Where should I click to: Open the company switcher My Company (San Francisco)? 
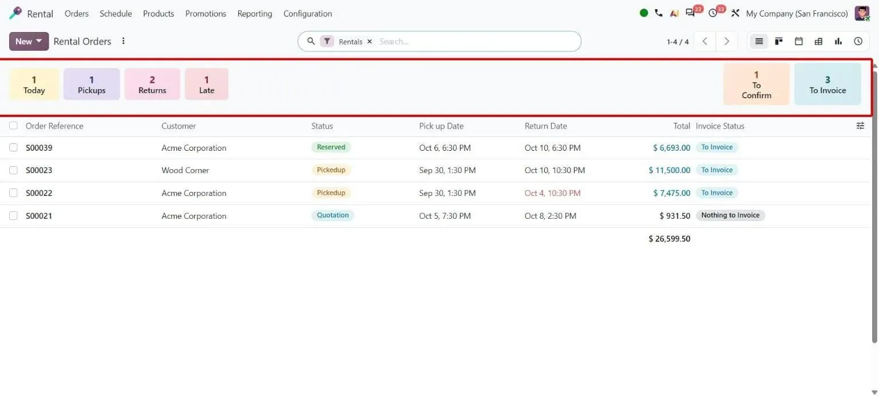[797, 14]
